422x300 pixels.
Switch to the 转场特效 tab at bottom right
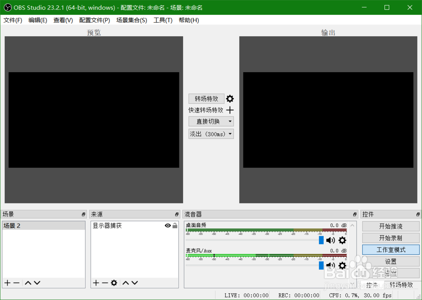tap(401, 285)
